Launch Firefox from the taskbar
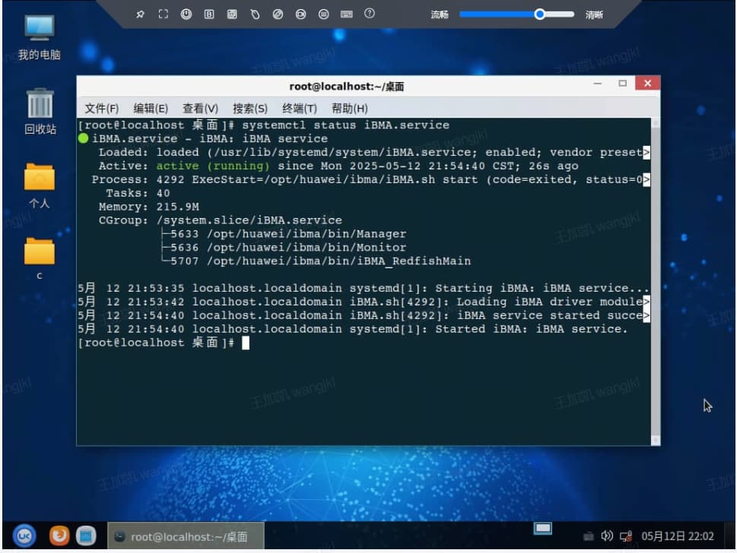Image resolution: width=737 pixels, height=553 pixels. pos(58,536)
